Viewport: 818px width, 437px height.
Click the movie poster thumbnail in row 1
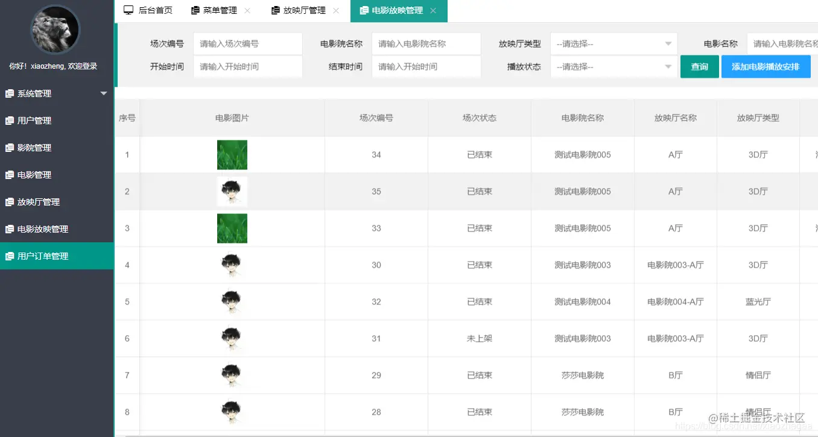point(232,154)
